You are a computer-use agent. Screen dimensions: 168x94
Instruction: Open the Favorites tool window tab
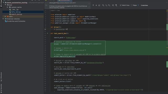point(1,88)
